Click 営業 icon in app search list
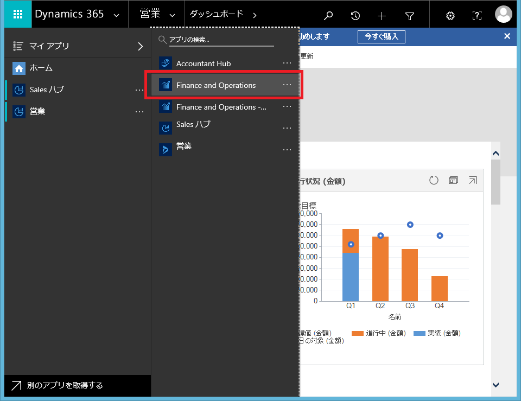 pyautogui.click(x=166, y=150)
